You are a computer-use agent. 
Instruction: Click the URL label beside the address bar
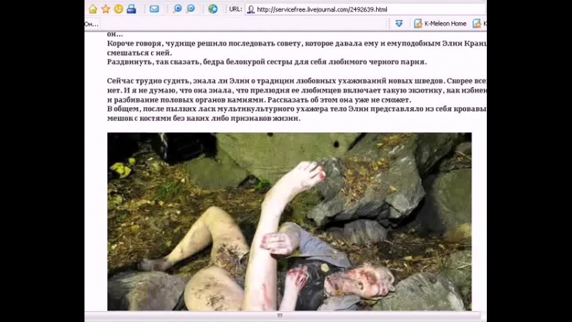pos(234,9)
